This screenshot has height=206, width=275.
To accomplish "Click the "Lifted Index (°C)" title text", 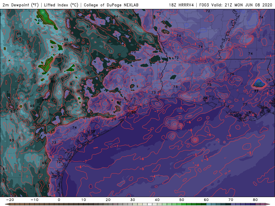I will (61, 5).
